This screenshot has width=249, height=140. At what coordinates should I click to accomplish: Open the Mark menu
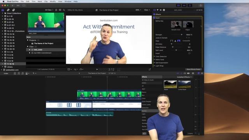click(40, 1)
